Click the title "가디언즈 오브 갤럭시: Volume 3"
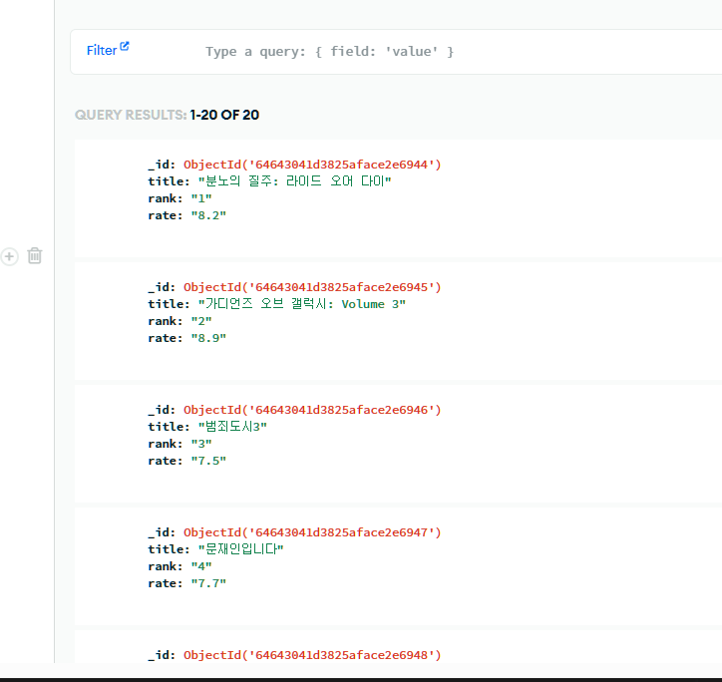 (302, 304)
